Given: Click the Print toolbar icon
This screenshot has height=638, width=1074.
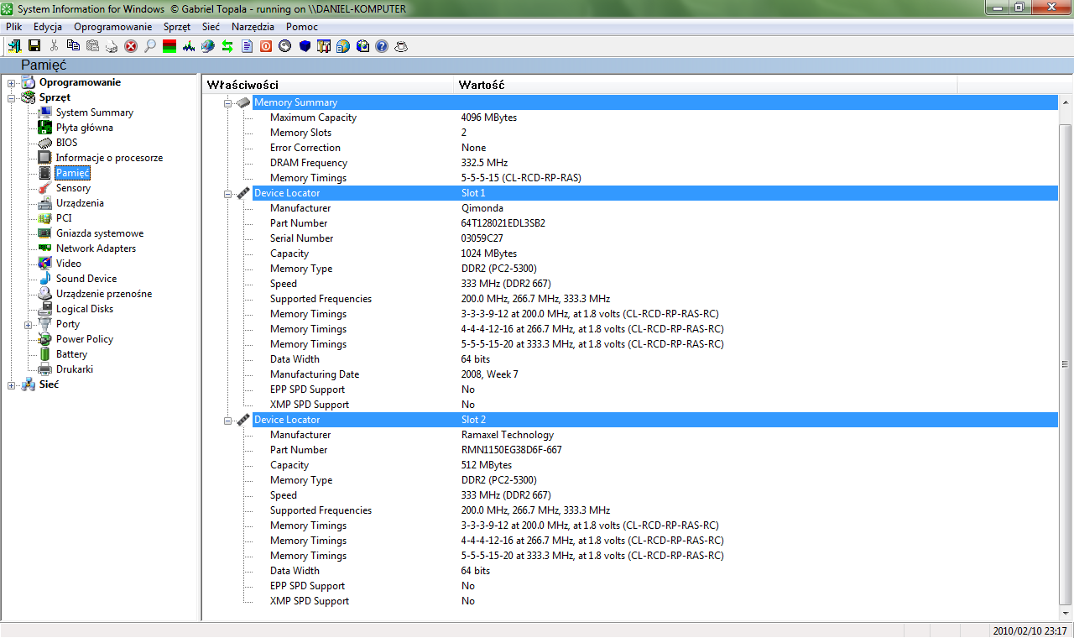Looking at the screenshot, I should [112, 46].
